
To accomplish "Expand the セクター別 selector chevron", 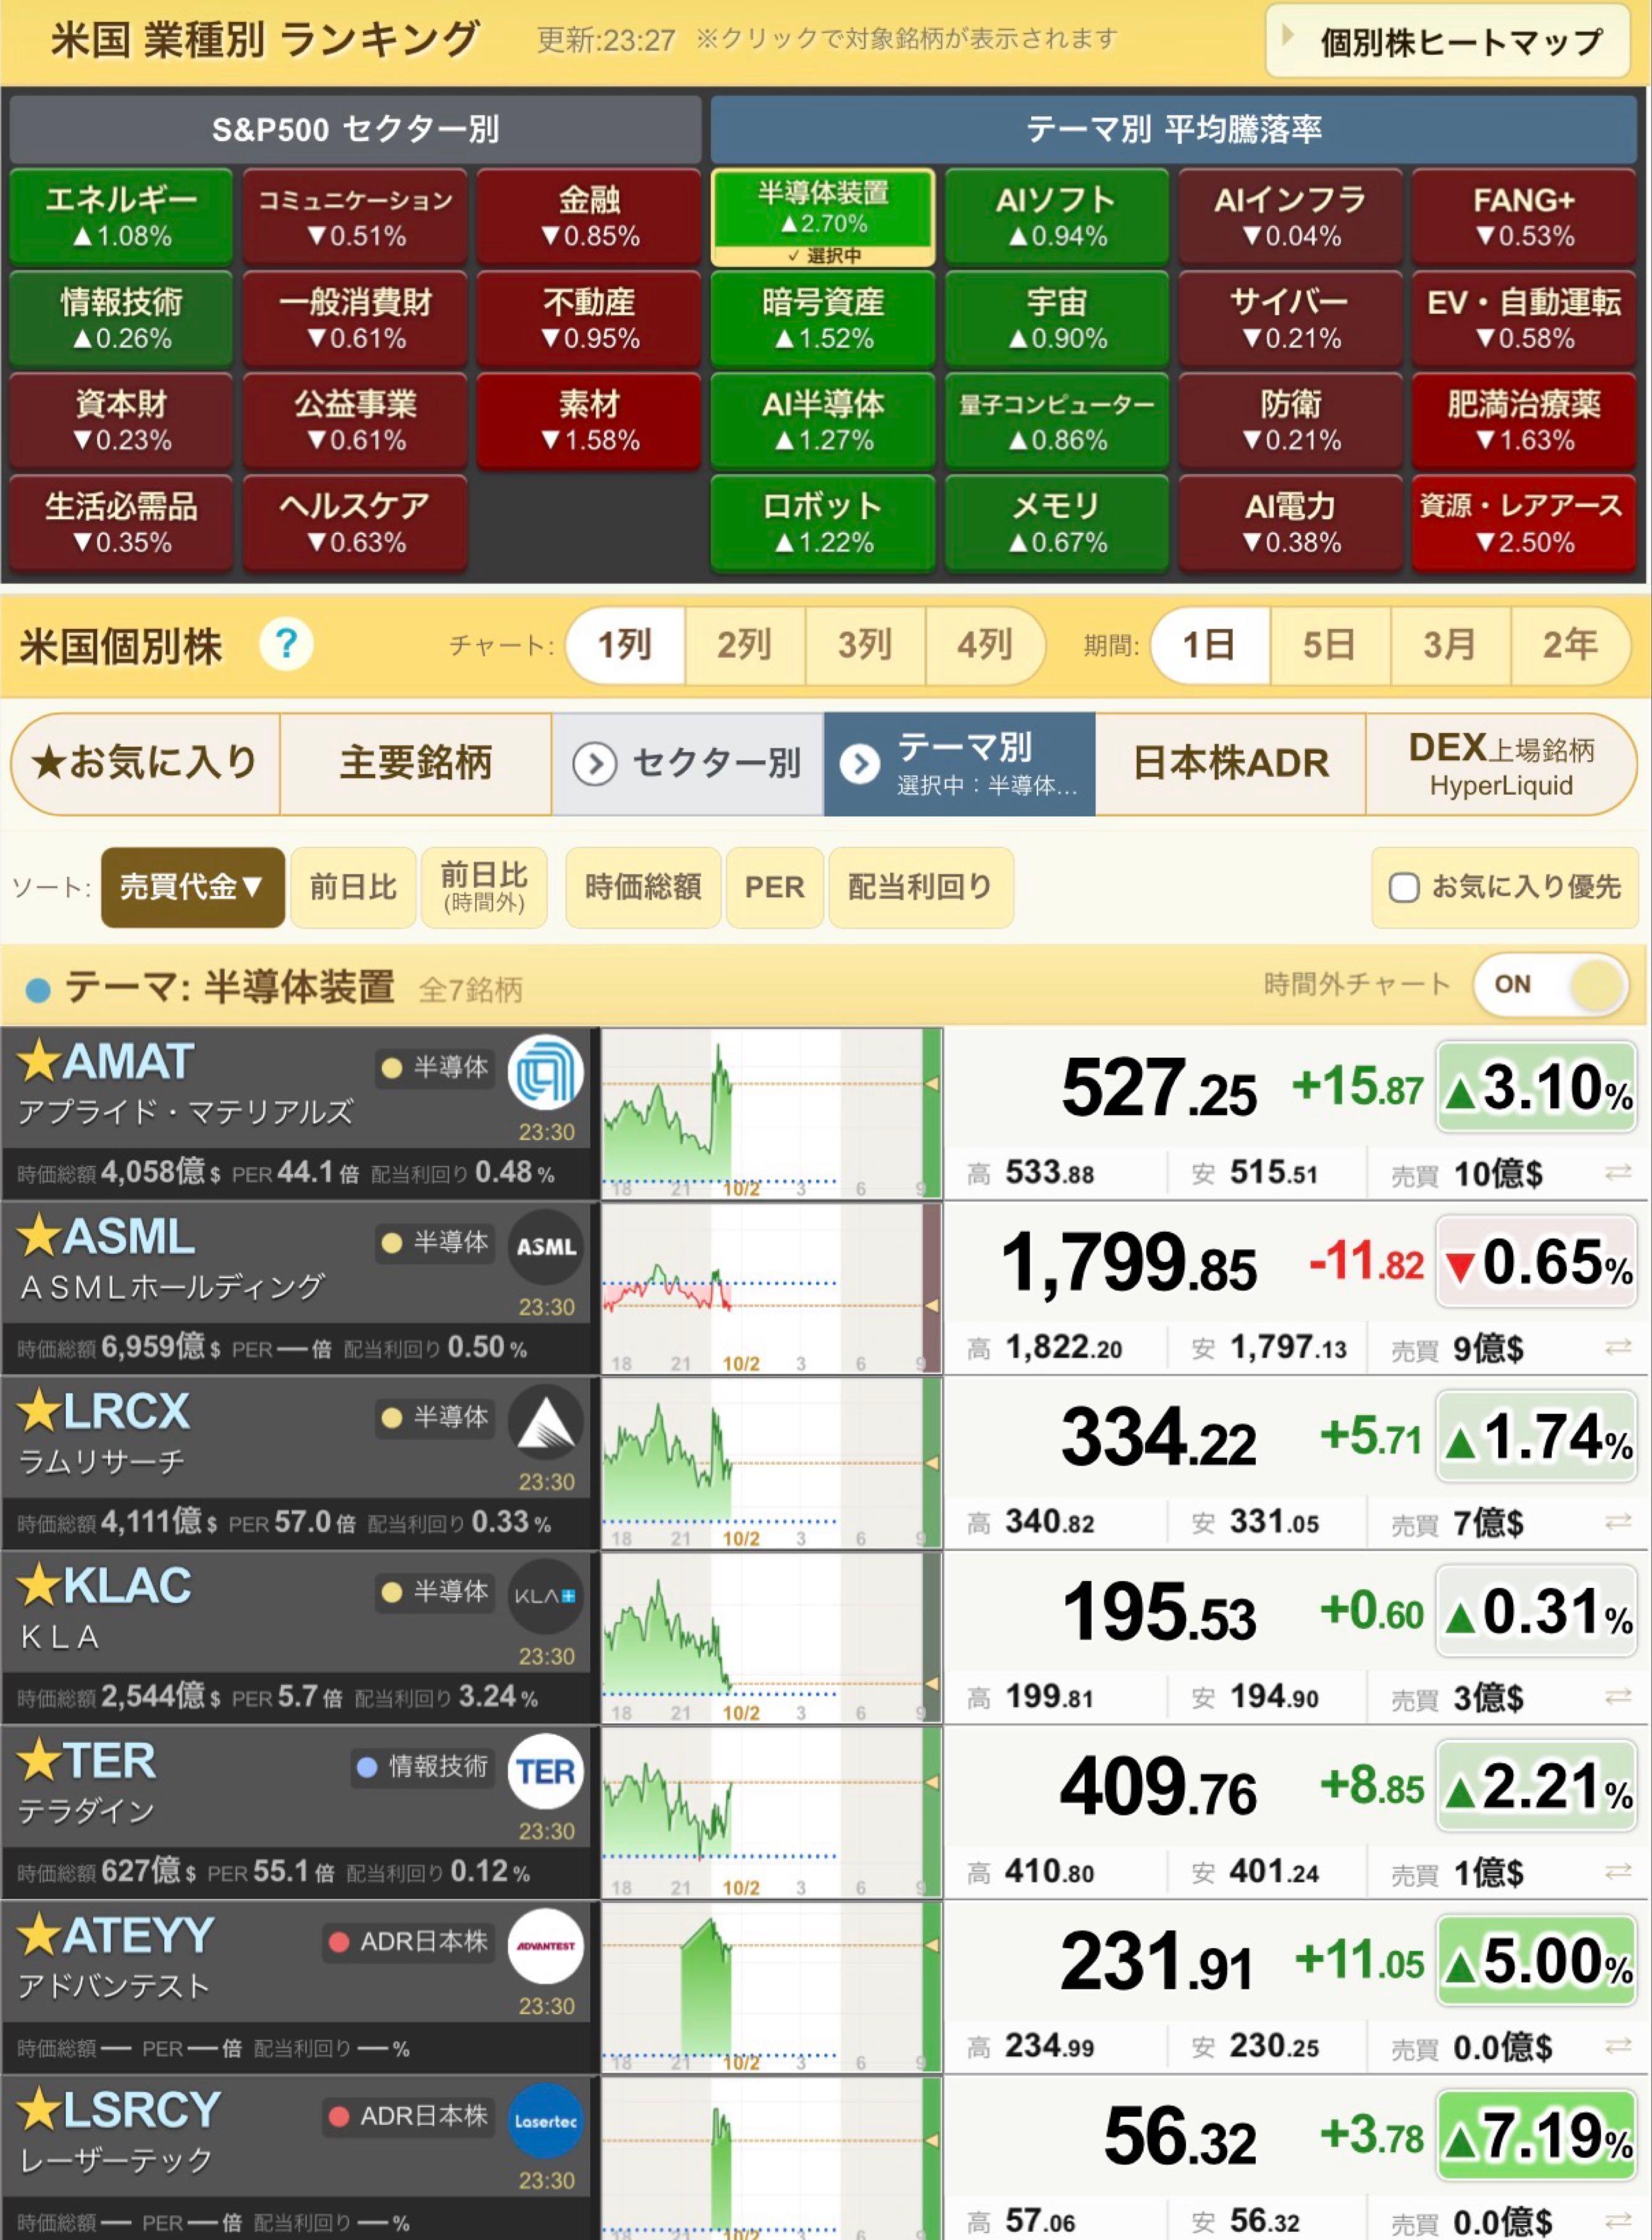I will click(x=594, y=764).
